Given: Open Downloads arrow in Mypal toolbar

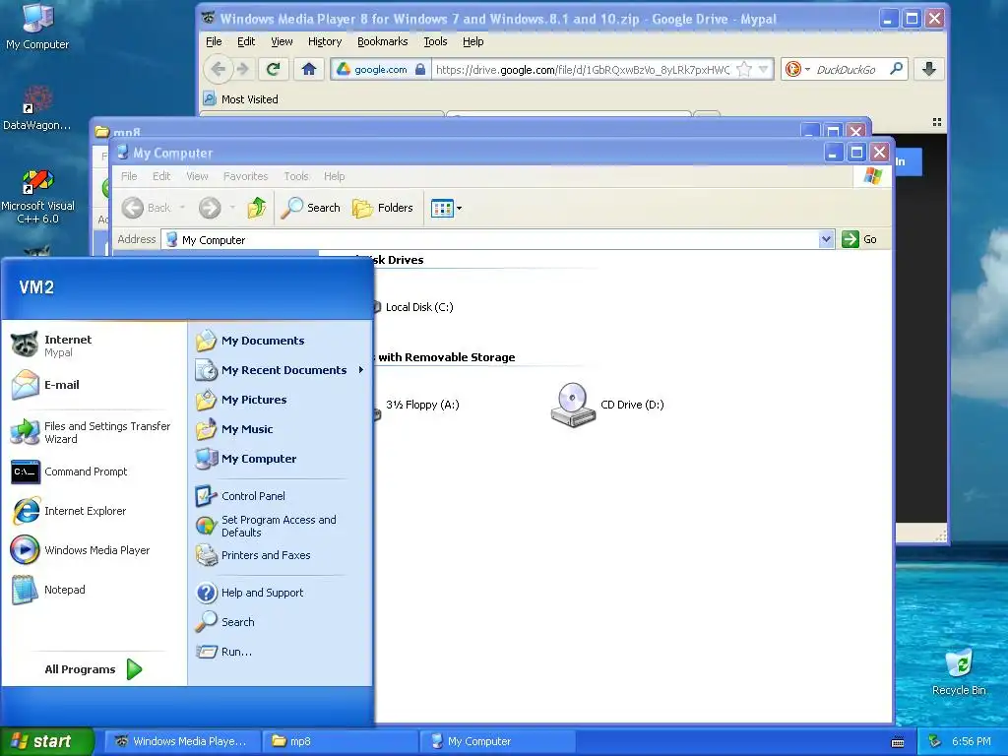Looking at the screenshot, I should point(929,70).
